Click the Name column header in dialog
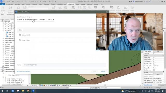 [x=20, y=30]
